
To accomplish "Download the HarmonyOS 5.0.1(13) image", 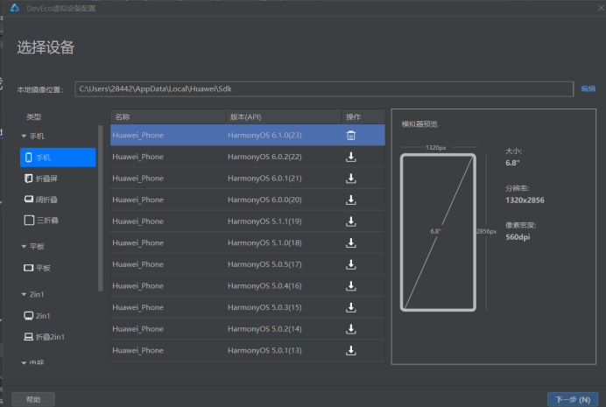I will coord(351,351).
